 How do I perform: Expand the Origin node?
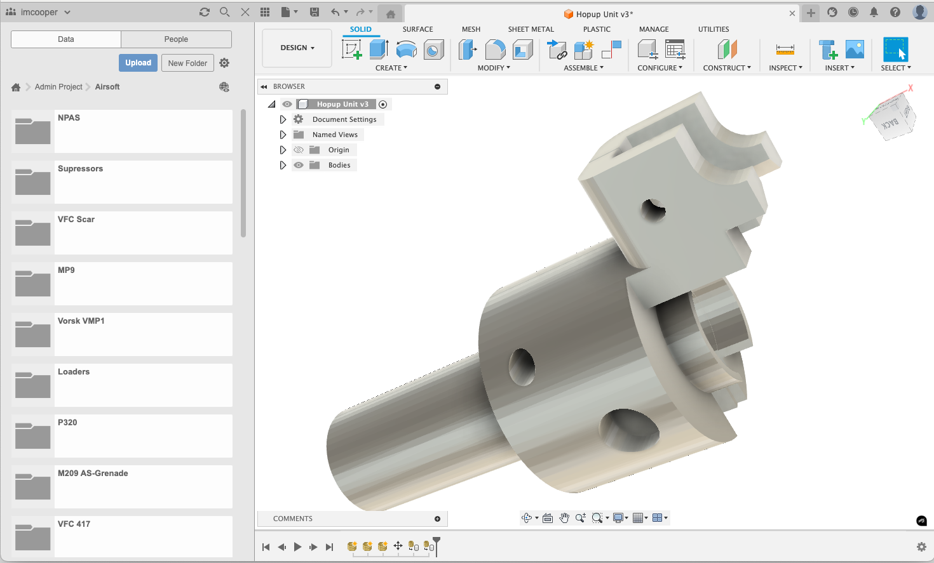point(283,150)
